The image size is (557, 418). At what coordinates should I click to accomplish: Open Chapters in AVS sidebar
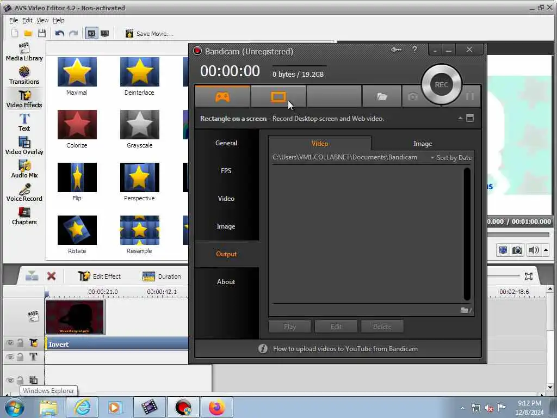[x=24, y=216]
